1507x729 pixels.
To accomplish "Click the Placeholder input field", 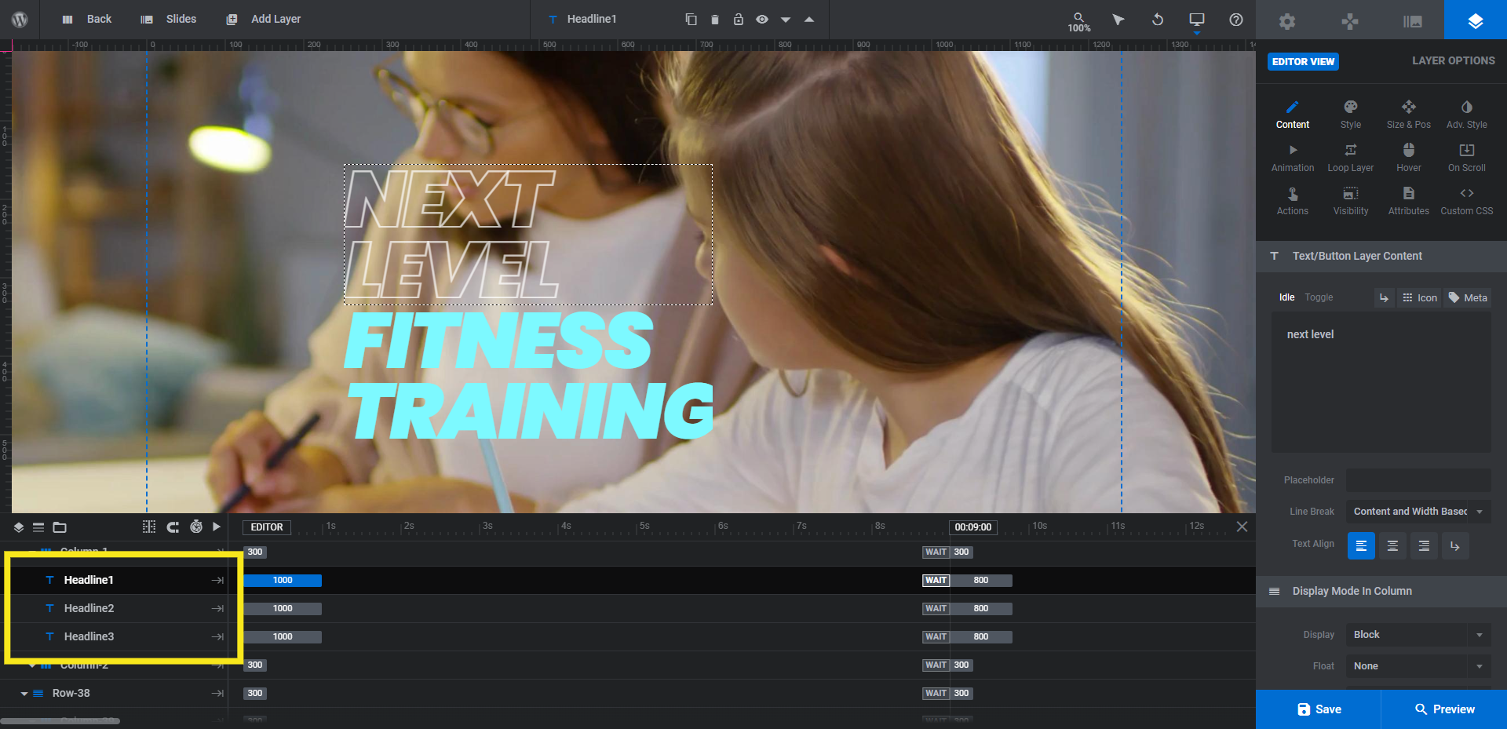I will click(x=1418, y=480).
